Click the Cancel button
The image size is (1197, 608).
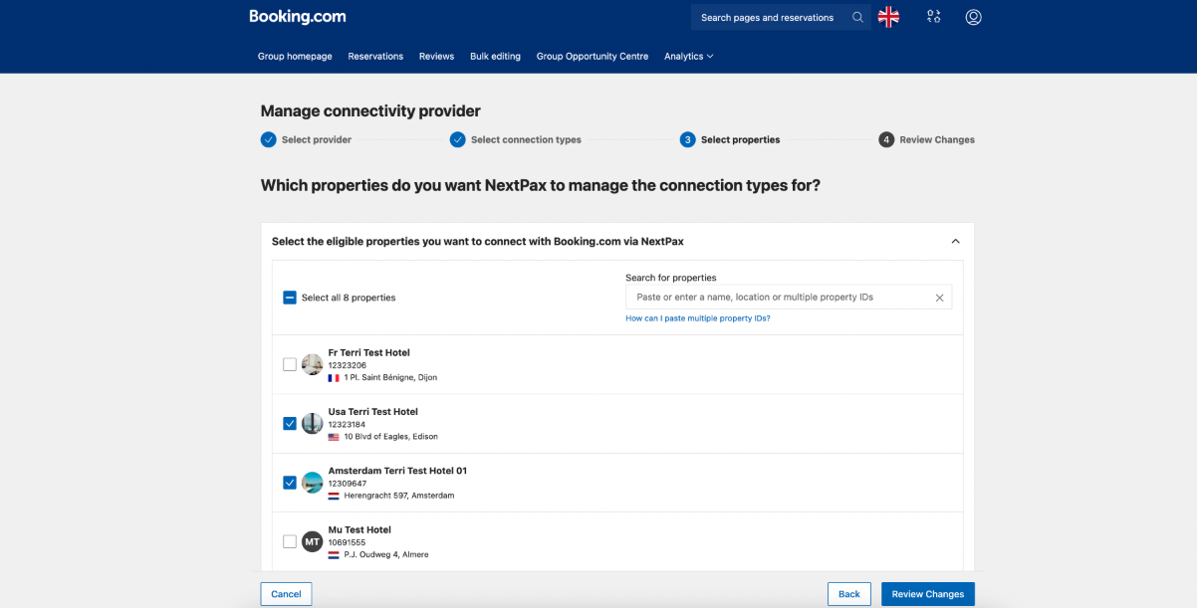(286, 594)
